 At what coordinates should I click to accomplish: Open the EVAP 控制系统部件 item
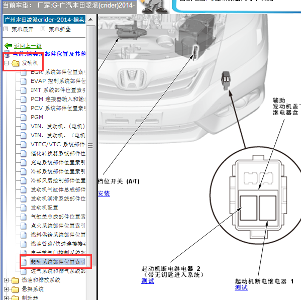[58, 81]
